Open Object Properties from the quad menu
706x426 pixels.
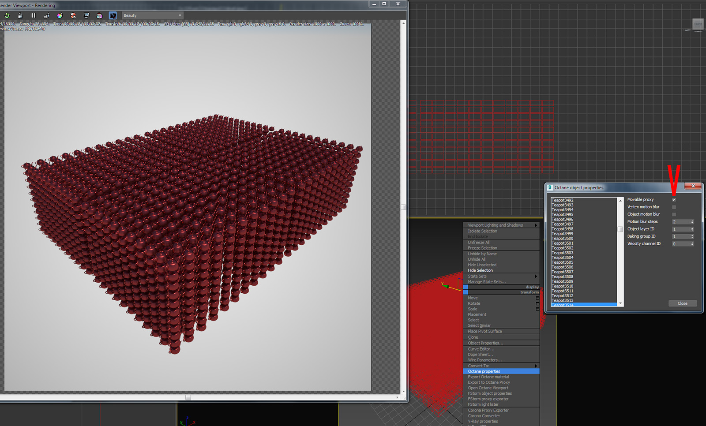click(501, 343)
